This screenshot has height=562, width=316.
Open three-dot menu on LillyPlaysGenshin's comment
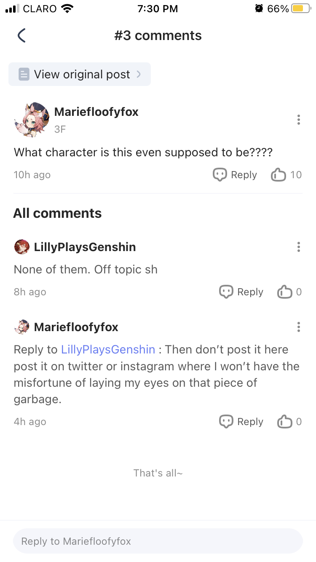(x=298, y=247)
